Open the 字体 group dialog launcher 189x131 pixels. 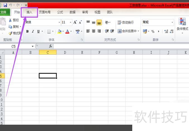pos(82,39)
